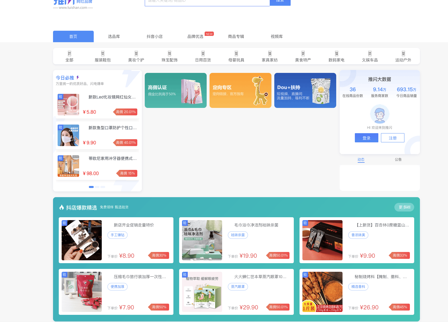This screenshot has width=448, height=322.
Task: Click the flame icon beside 抖店爆款精选
Action: (x=61, y=207)
